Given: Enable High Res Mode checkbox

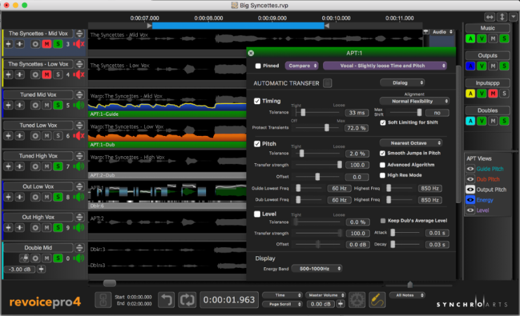Looking at the screenshot, I should pos(382,175).
